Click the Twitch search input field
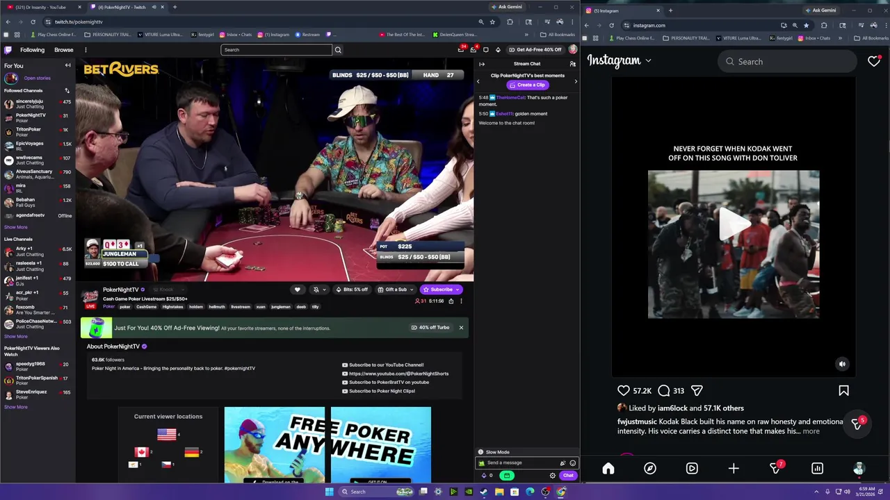The image size is (890, 500). click(277, 50)
